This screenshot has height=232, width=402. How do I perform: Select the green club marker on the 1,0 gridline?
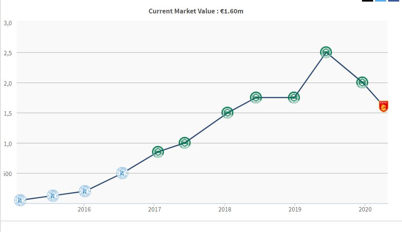click(x=185, y=143)
